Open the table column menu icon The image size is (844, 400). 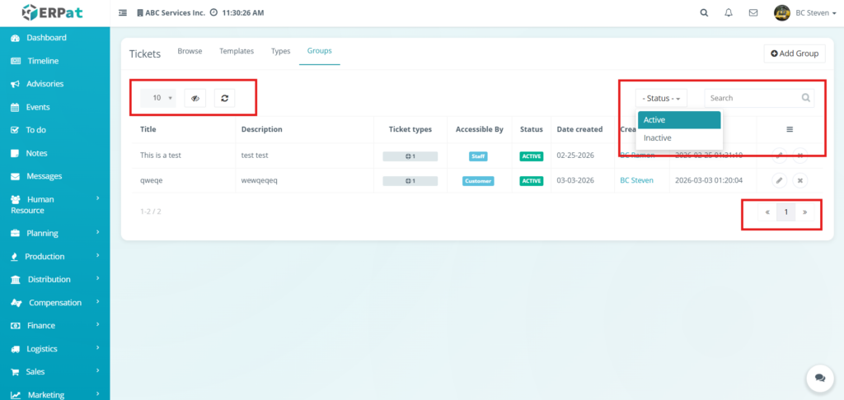[x=790, y=129]
